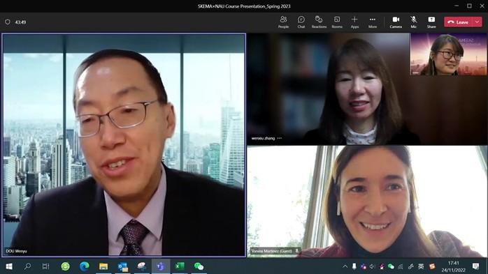Click the shield meeting security icon
Image resolution: width=488 pixels, height=274 pixels.
(x=8, y=22)
